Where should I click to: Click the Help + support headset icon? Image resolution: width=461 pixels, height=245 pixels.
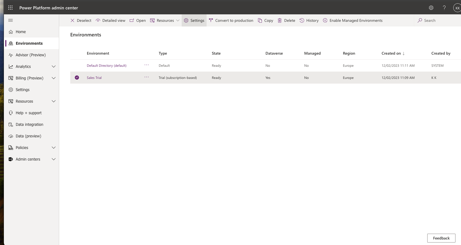[11, 113]
